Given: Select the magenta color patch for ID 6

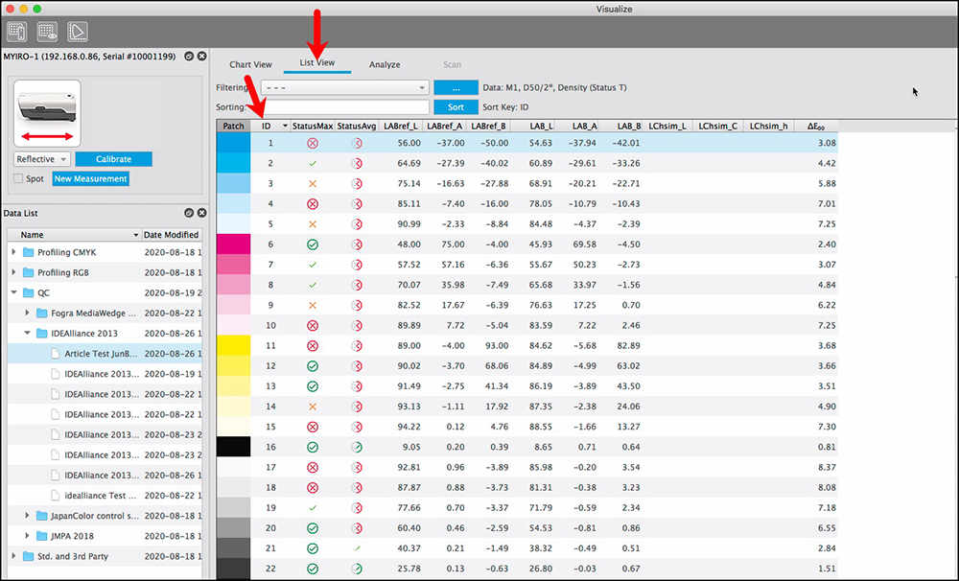Looking at the screenshot, I should pyautogui.click(x=233, y=244).
